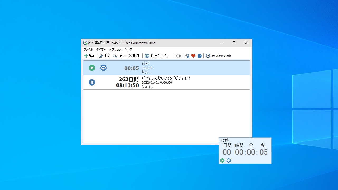Start the 10秒 timer with play button
This screenshot has height=190, width=338.
(x=92, y=68)
